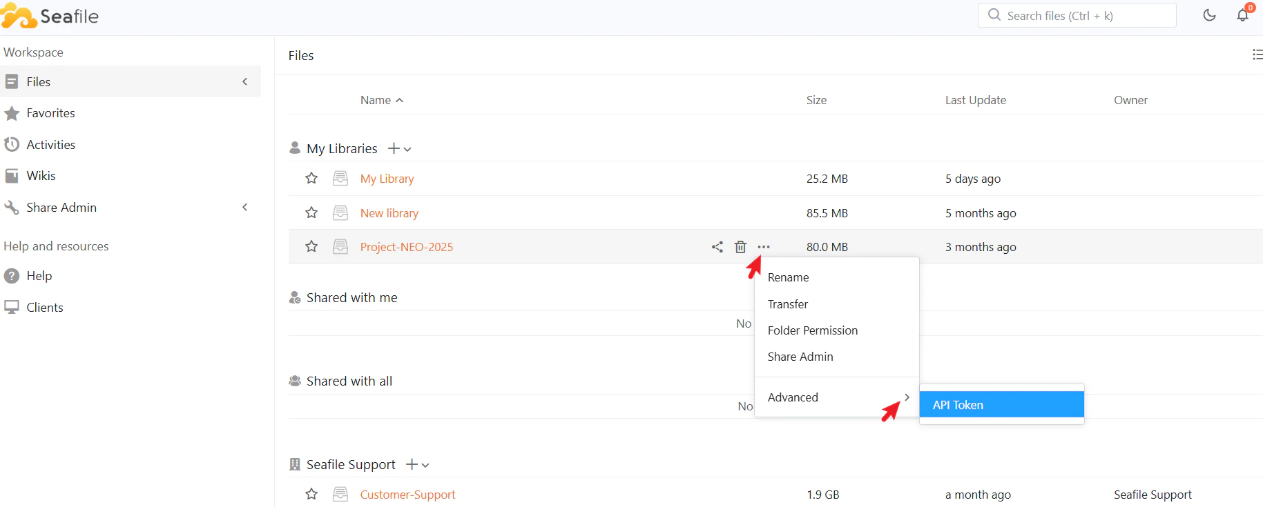This screenshot has width=1263, height=507.
Task: Open the My Library link
Action: click(387, 179)
